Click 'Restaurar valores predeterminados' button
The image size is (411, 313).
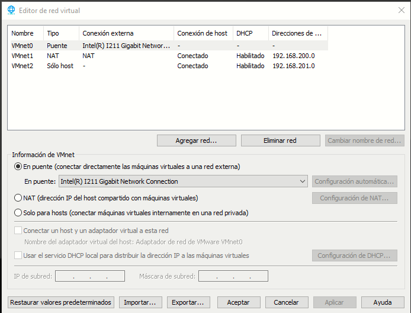pos(61,302)
